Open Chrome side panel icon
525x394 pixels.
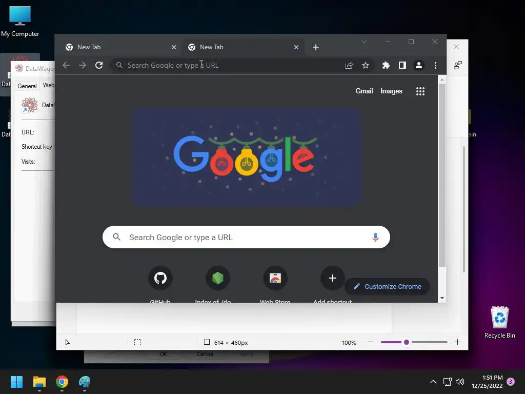[402, 65]
